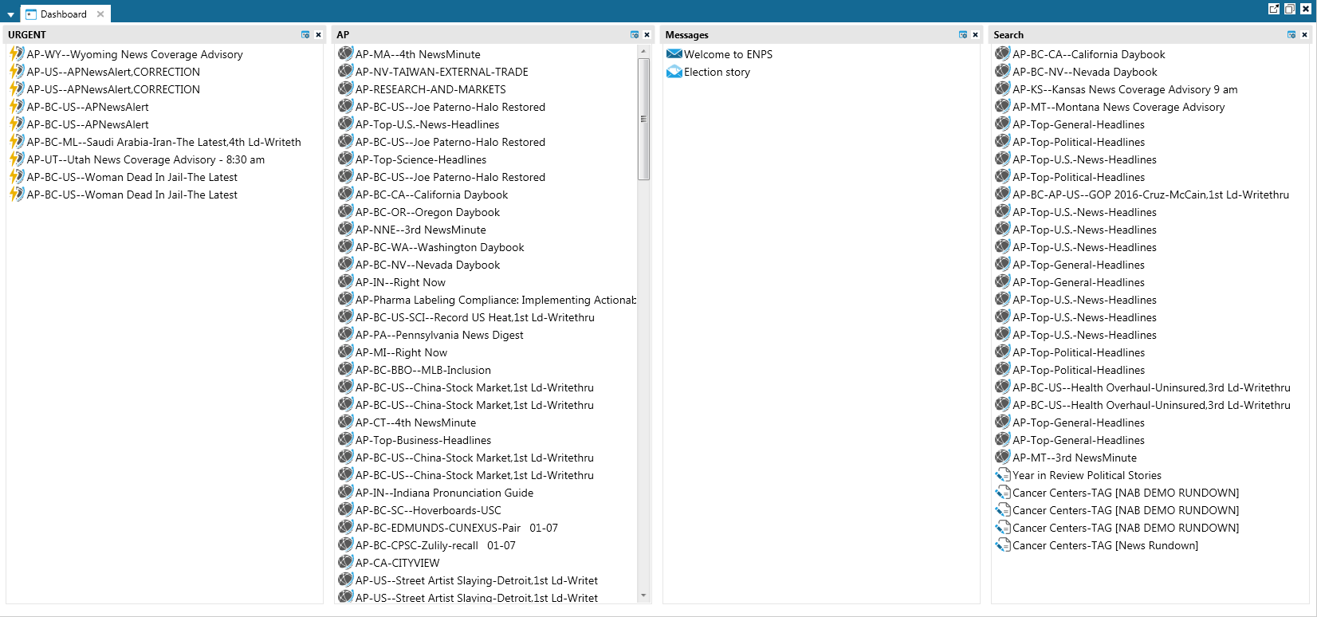Select AP-BC-US-SCI--Record US Heat story

point(475,317)
